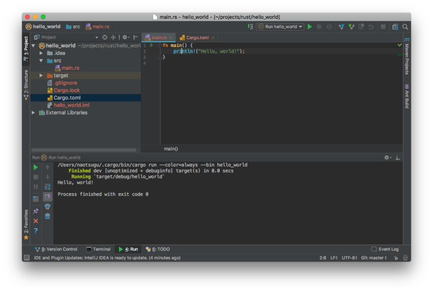Click the Run panel up stack trace arrow
This screenshot has width=433, height=293.
coord(47,167)
